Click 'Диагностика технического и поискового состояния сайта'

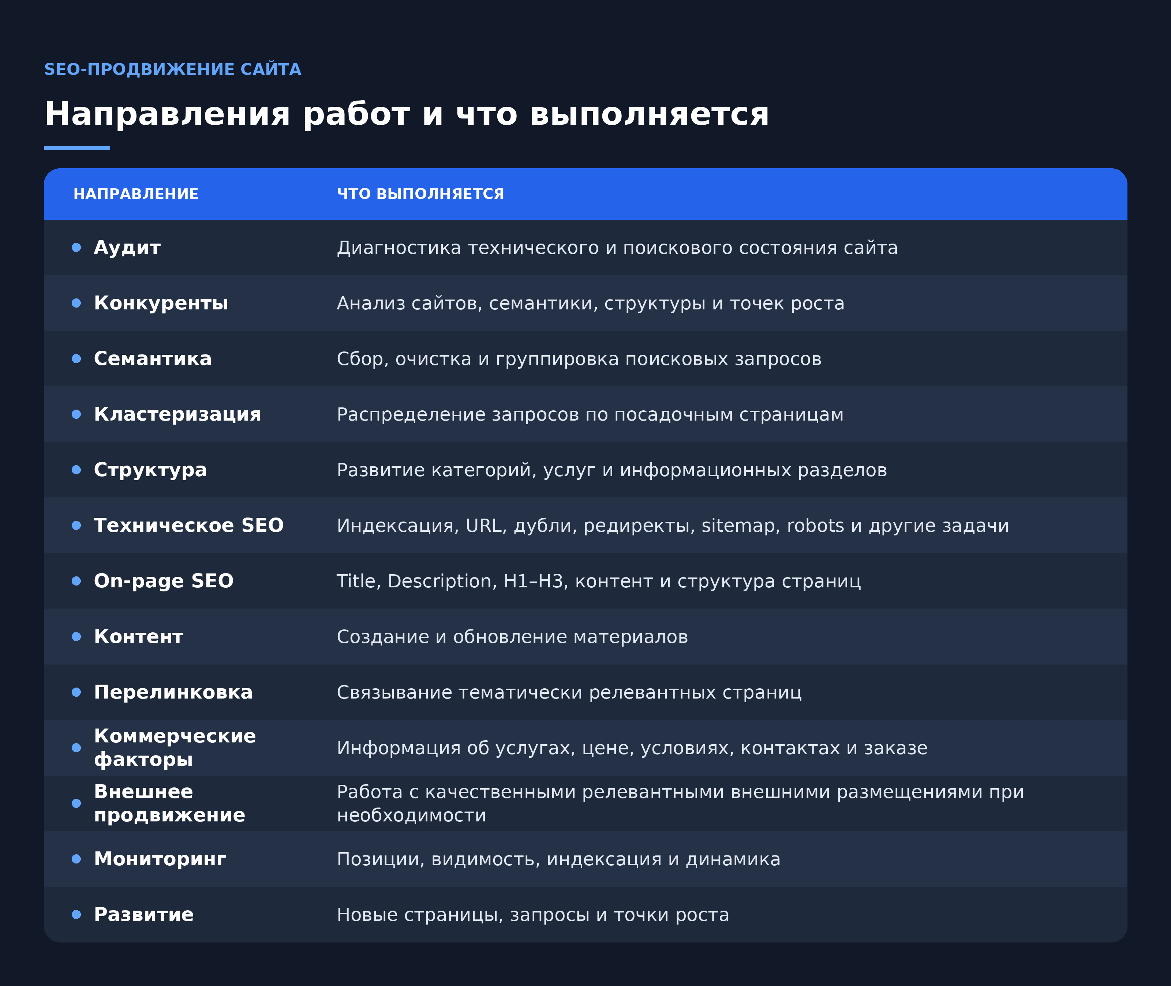pyautogui.click(x=617, y=247)
